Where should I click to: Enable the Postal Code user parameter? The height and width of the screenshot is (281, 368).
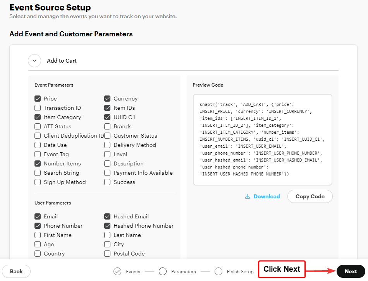coord(107,253)
